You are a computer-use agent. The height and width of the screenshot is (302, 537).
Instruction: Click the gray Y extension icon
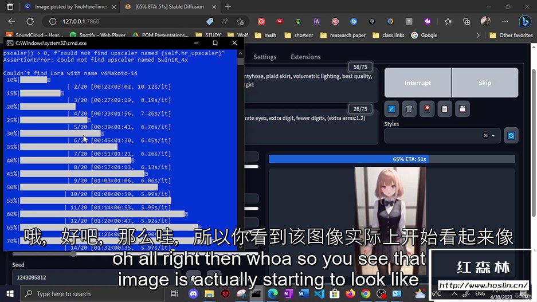pos(409,21)
